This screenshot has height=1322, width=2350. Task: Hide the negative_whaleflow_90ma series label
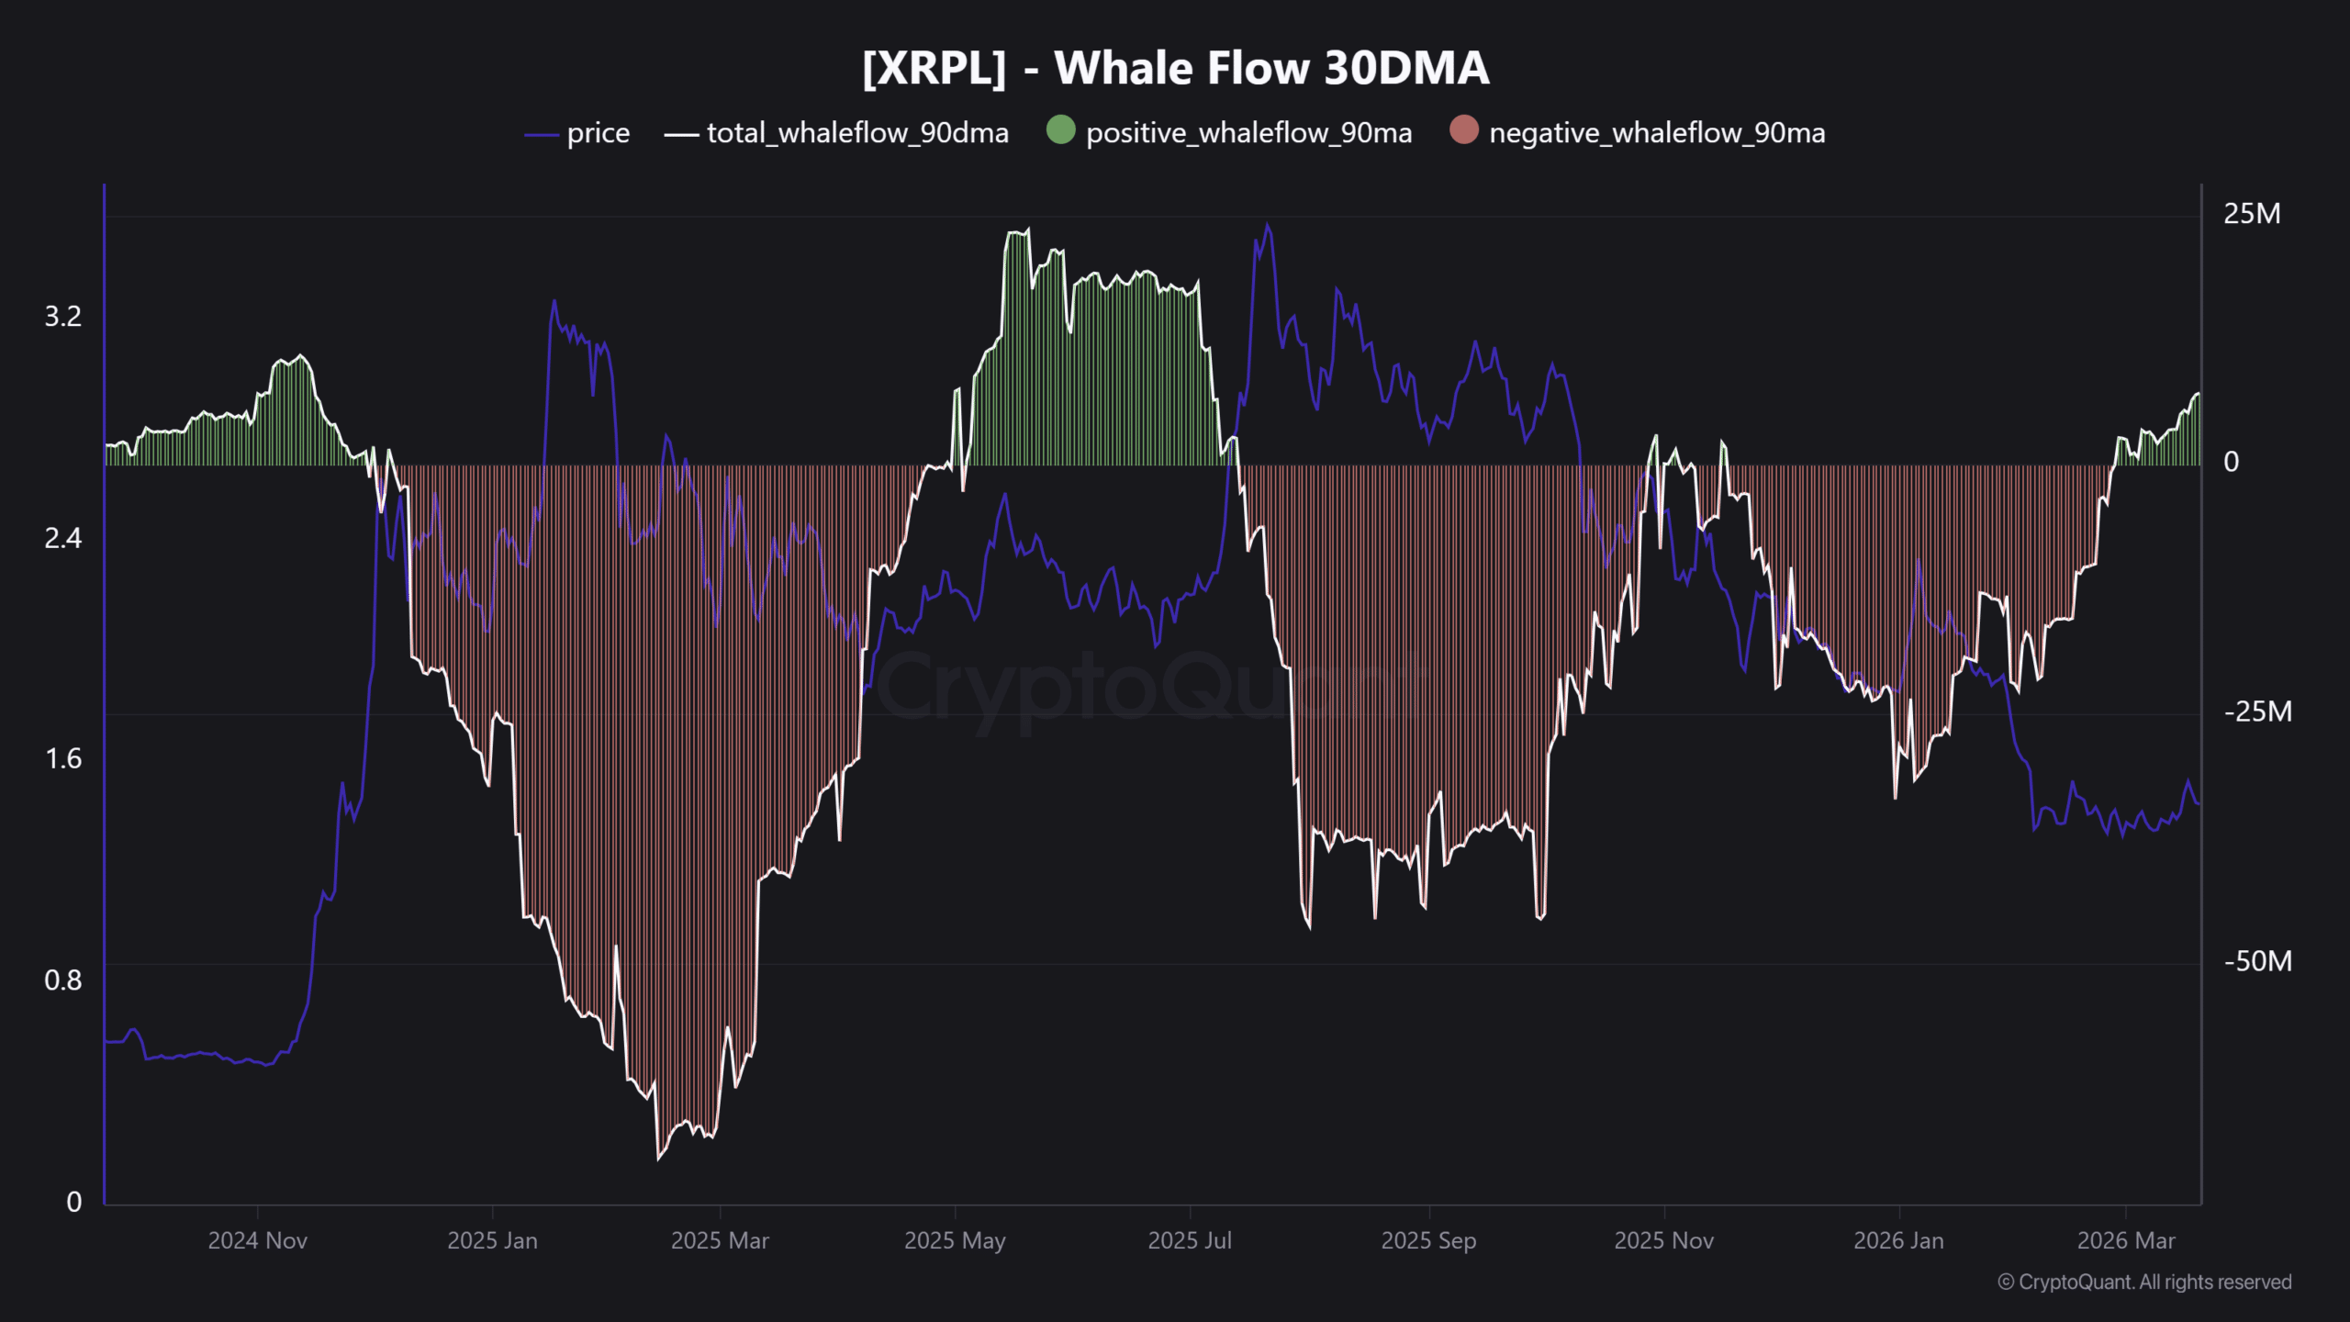pos(1656,133)
